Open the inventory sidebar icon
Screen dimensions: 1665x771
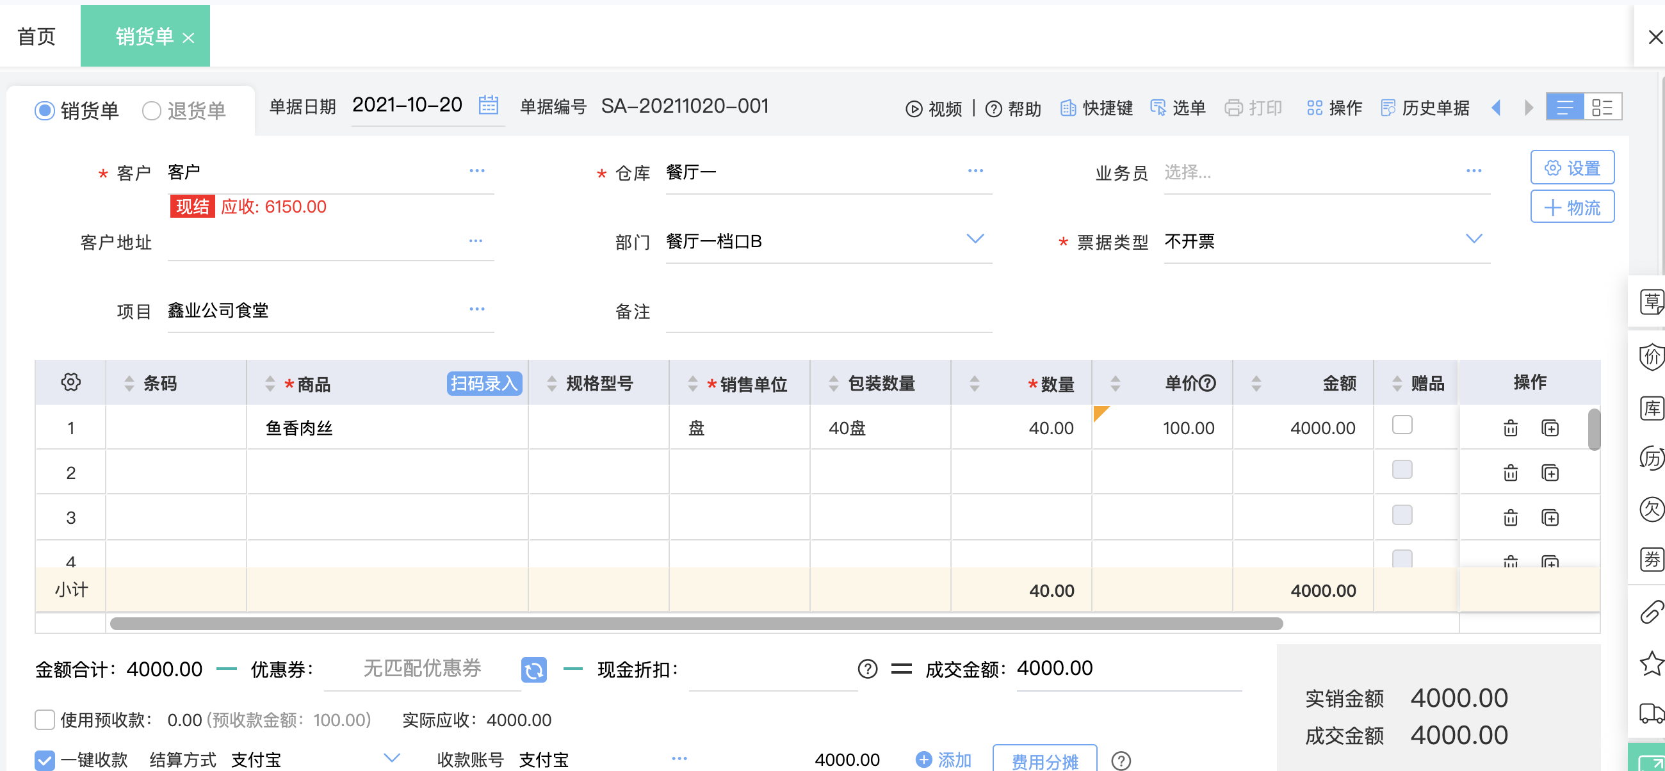1652,408
